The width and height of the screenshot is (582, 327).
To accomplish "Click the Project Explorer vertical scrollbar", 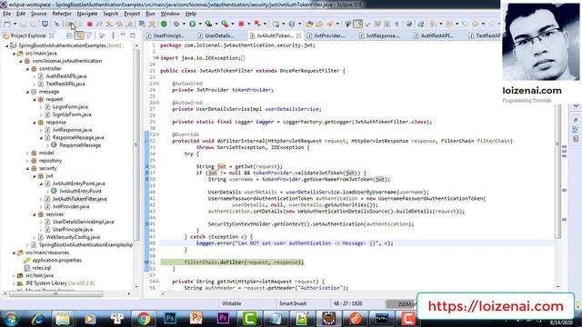I will 136,144.
